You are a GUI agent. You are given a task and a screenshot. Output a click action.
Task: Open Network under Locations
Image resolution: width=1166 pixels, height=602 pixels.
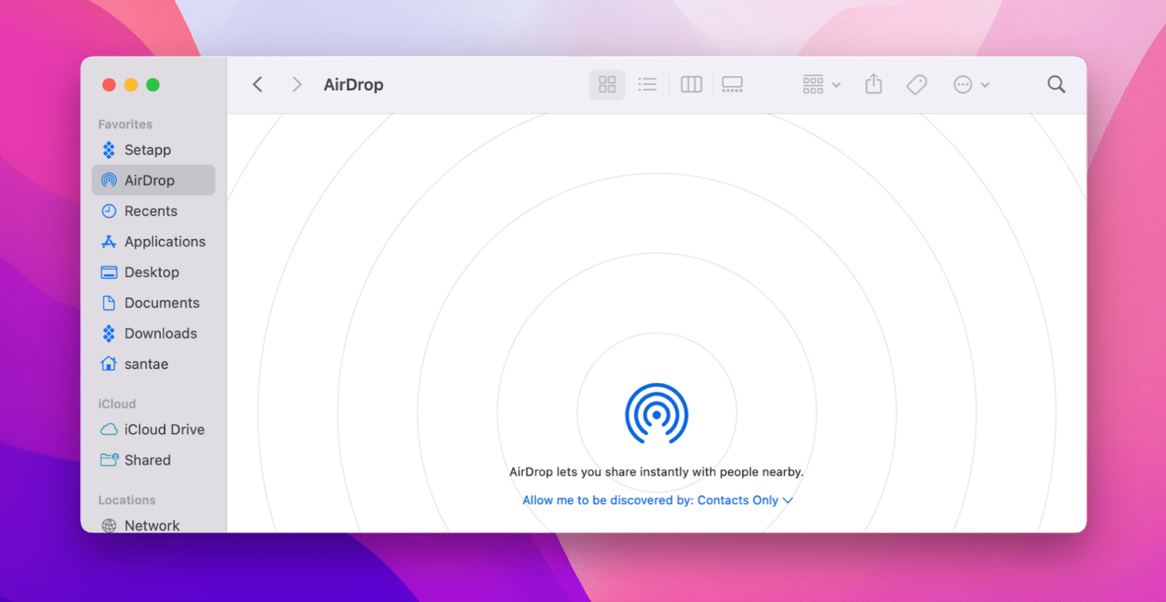[152, 524]
